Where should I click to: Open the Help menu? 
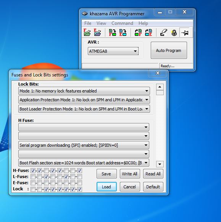tap(143, 23)
